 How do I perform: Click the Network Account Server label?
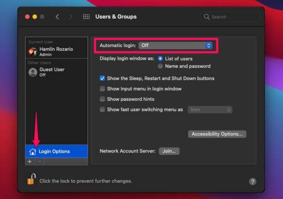coord(128,151)
